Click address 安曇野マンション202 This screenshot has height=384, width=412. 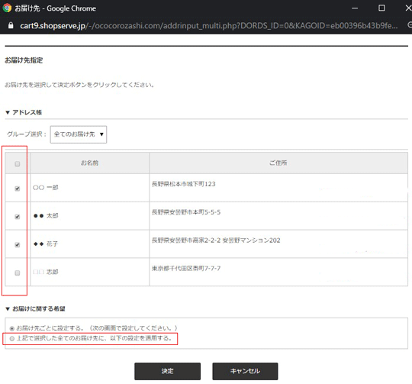[252, 240]
